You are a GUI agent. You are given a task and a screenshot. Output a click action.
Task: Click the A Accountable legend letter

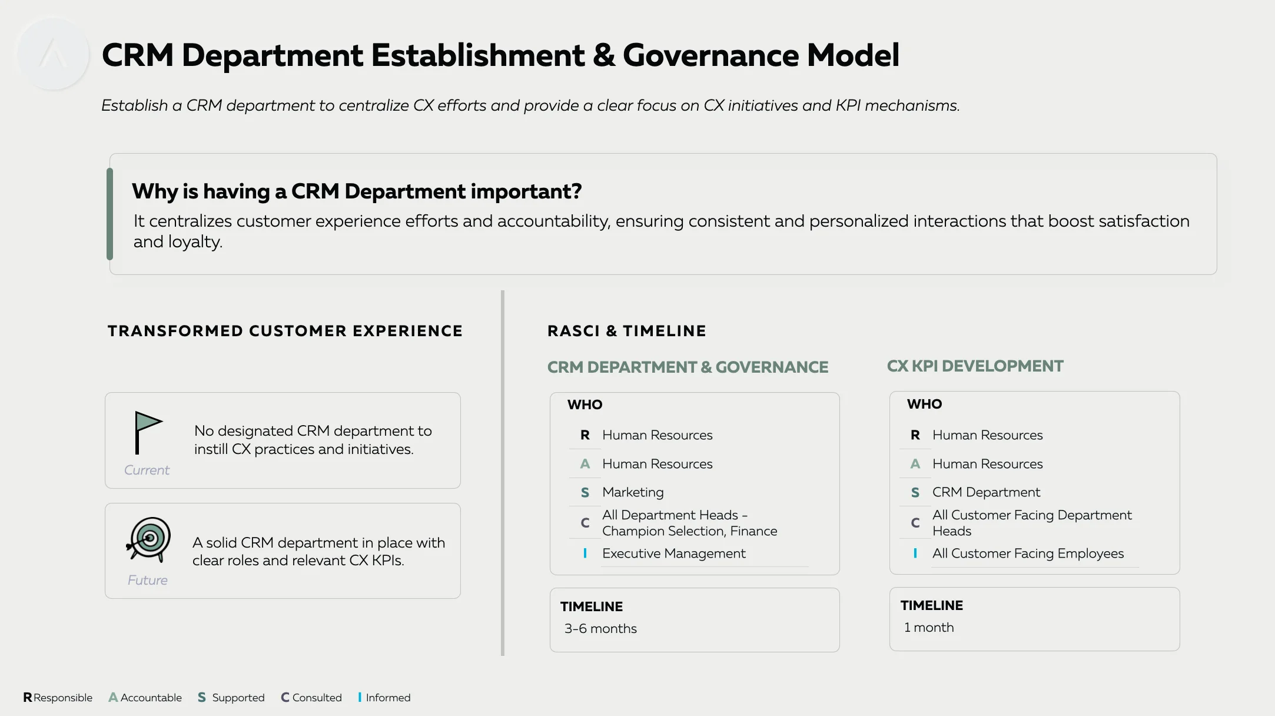coord(113,697)
